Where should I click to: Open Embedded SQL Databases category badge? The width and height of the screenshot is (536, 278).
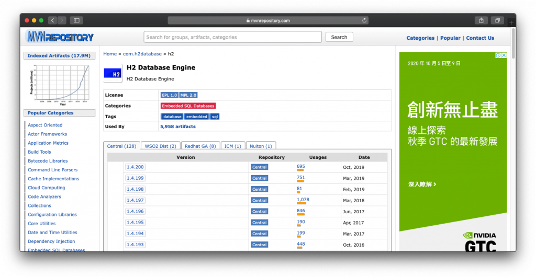coord(188,106)
